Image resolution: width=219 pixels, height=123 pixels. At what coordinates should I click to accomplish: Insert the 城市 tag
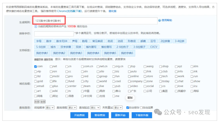point(53,47)
